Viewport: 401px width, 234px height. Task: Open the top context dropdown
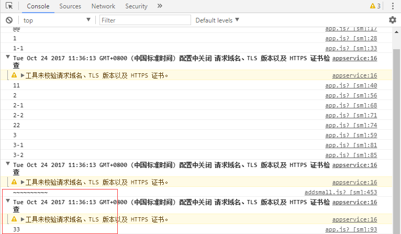(57, 20)
